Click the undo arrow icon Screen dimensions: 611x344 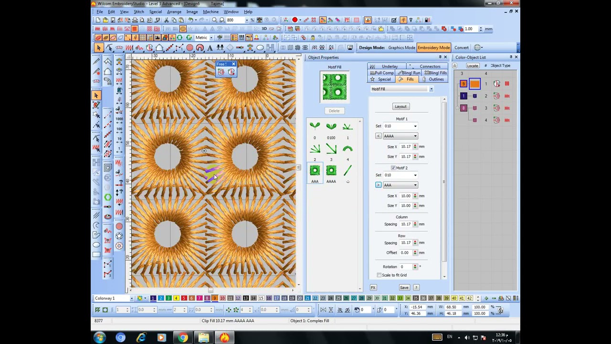[190, 20]
